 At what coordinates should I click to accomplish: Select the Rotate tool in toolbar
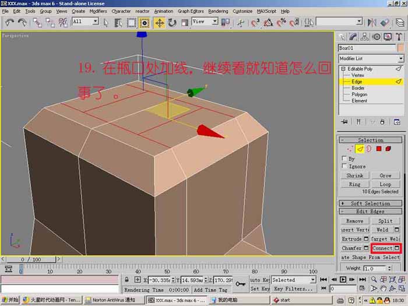coord(172,23)
